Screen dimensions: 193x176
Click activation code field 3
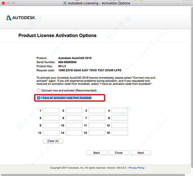pos(97,110)
